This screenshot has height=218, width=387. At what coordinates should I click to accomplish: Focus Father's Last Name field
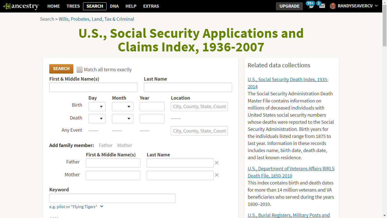tap(180, 163)
